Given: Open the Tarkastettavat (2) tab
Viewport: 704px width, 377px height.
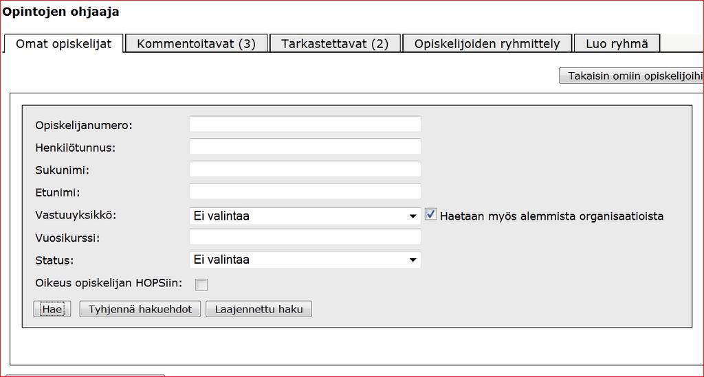Looking at the screenshot, I should [335, 43].
